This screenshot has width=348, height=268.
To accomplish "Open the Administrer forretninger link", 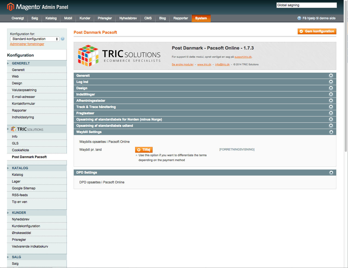I will coord(27,44).
